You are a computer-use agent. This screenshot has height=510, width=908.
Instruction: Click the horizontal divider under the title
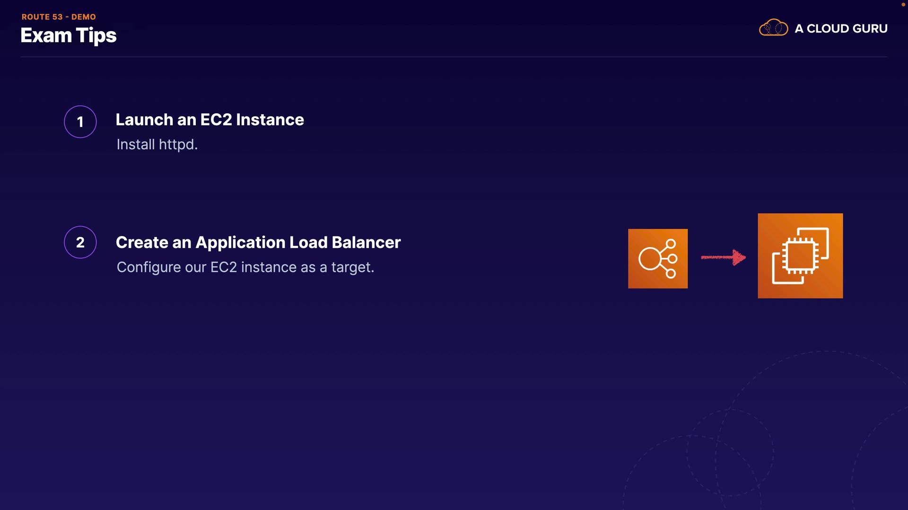[453, 57]
